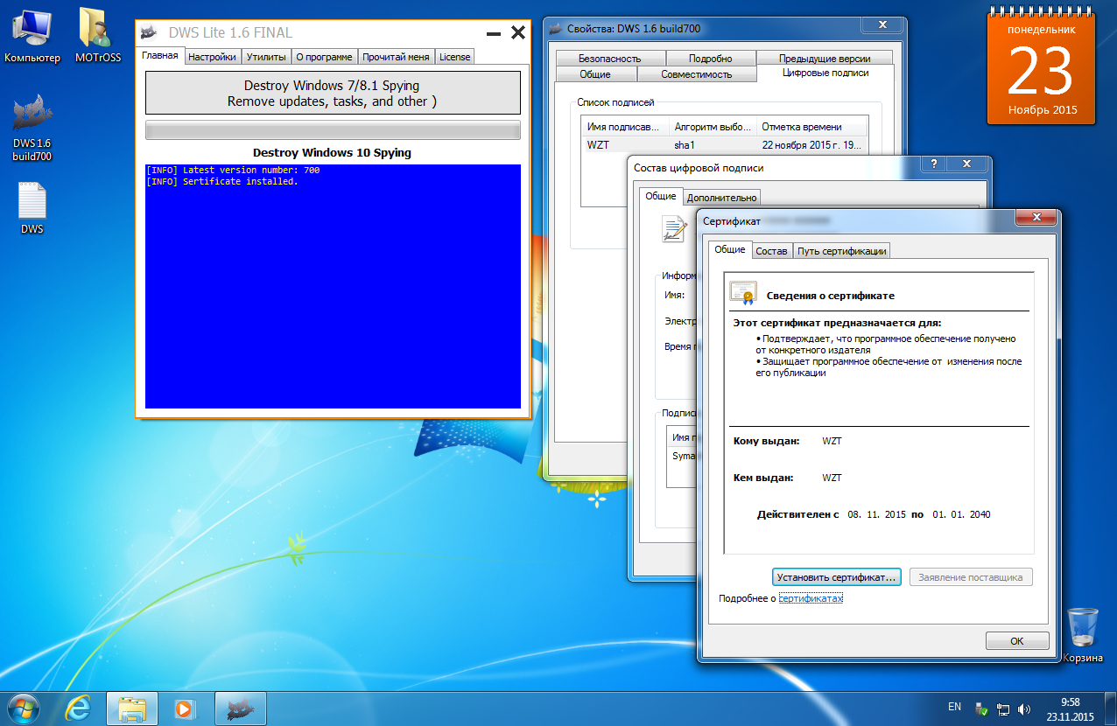Select the Корзина recycle bin icon
The image size is (1117, 726).
click(x=1083, y=635)
